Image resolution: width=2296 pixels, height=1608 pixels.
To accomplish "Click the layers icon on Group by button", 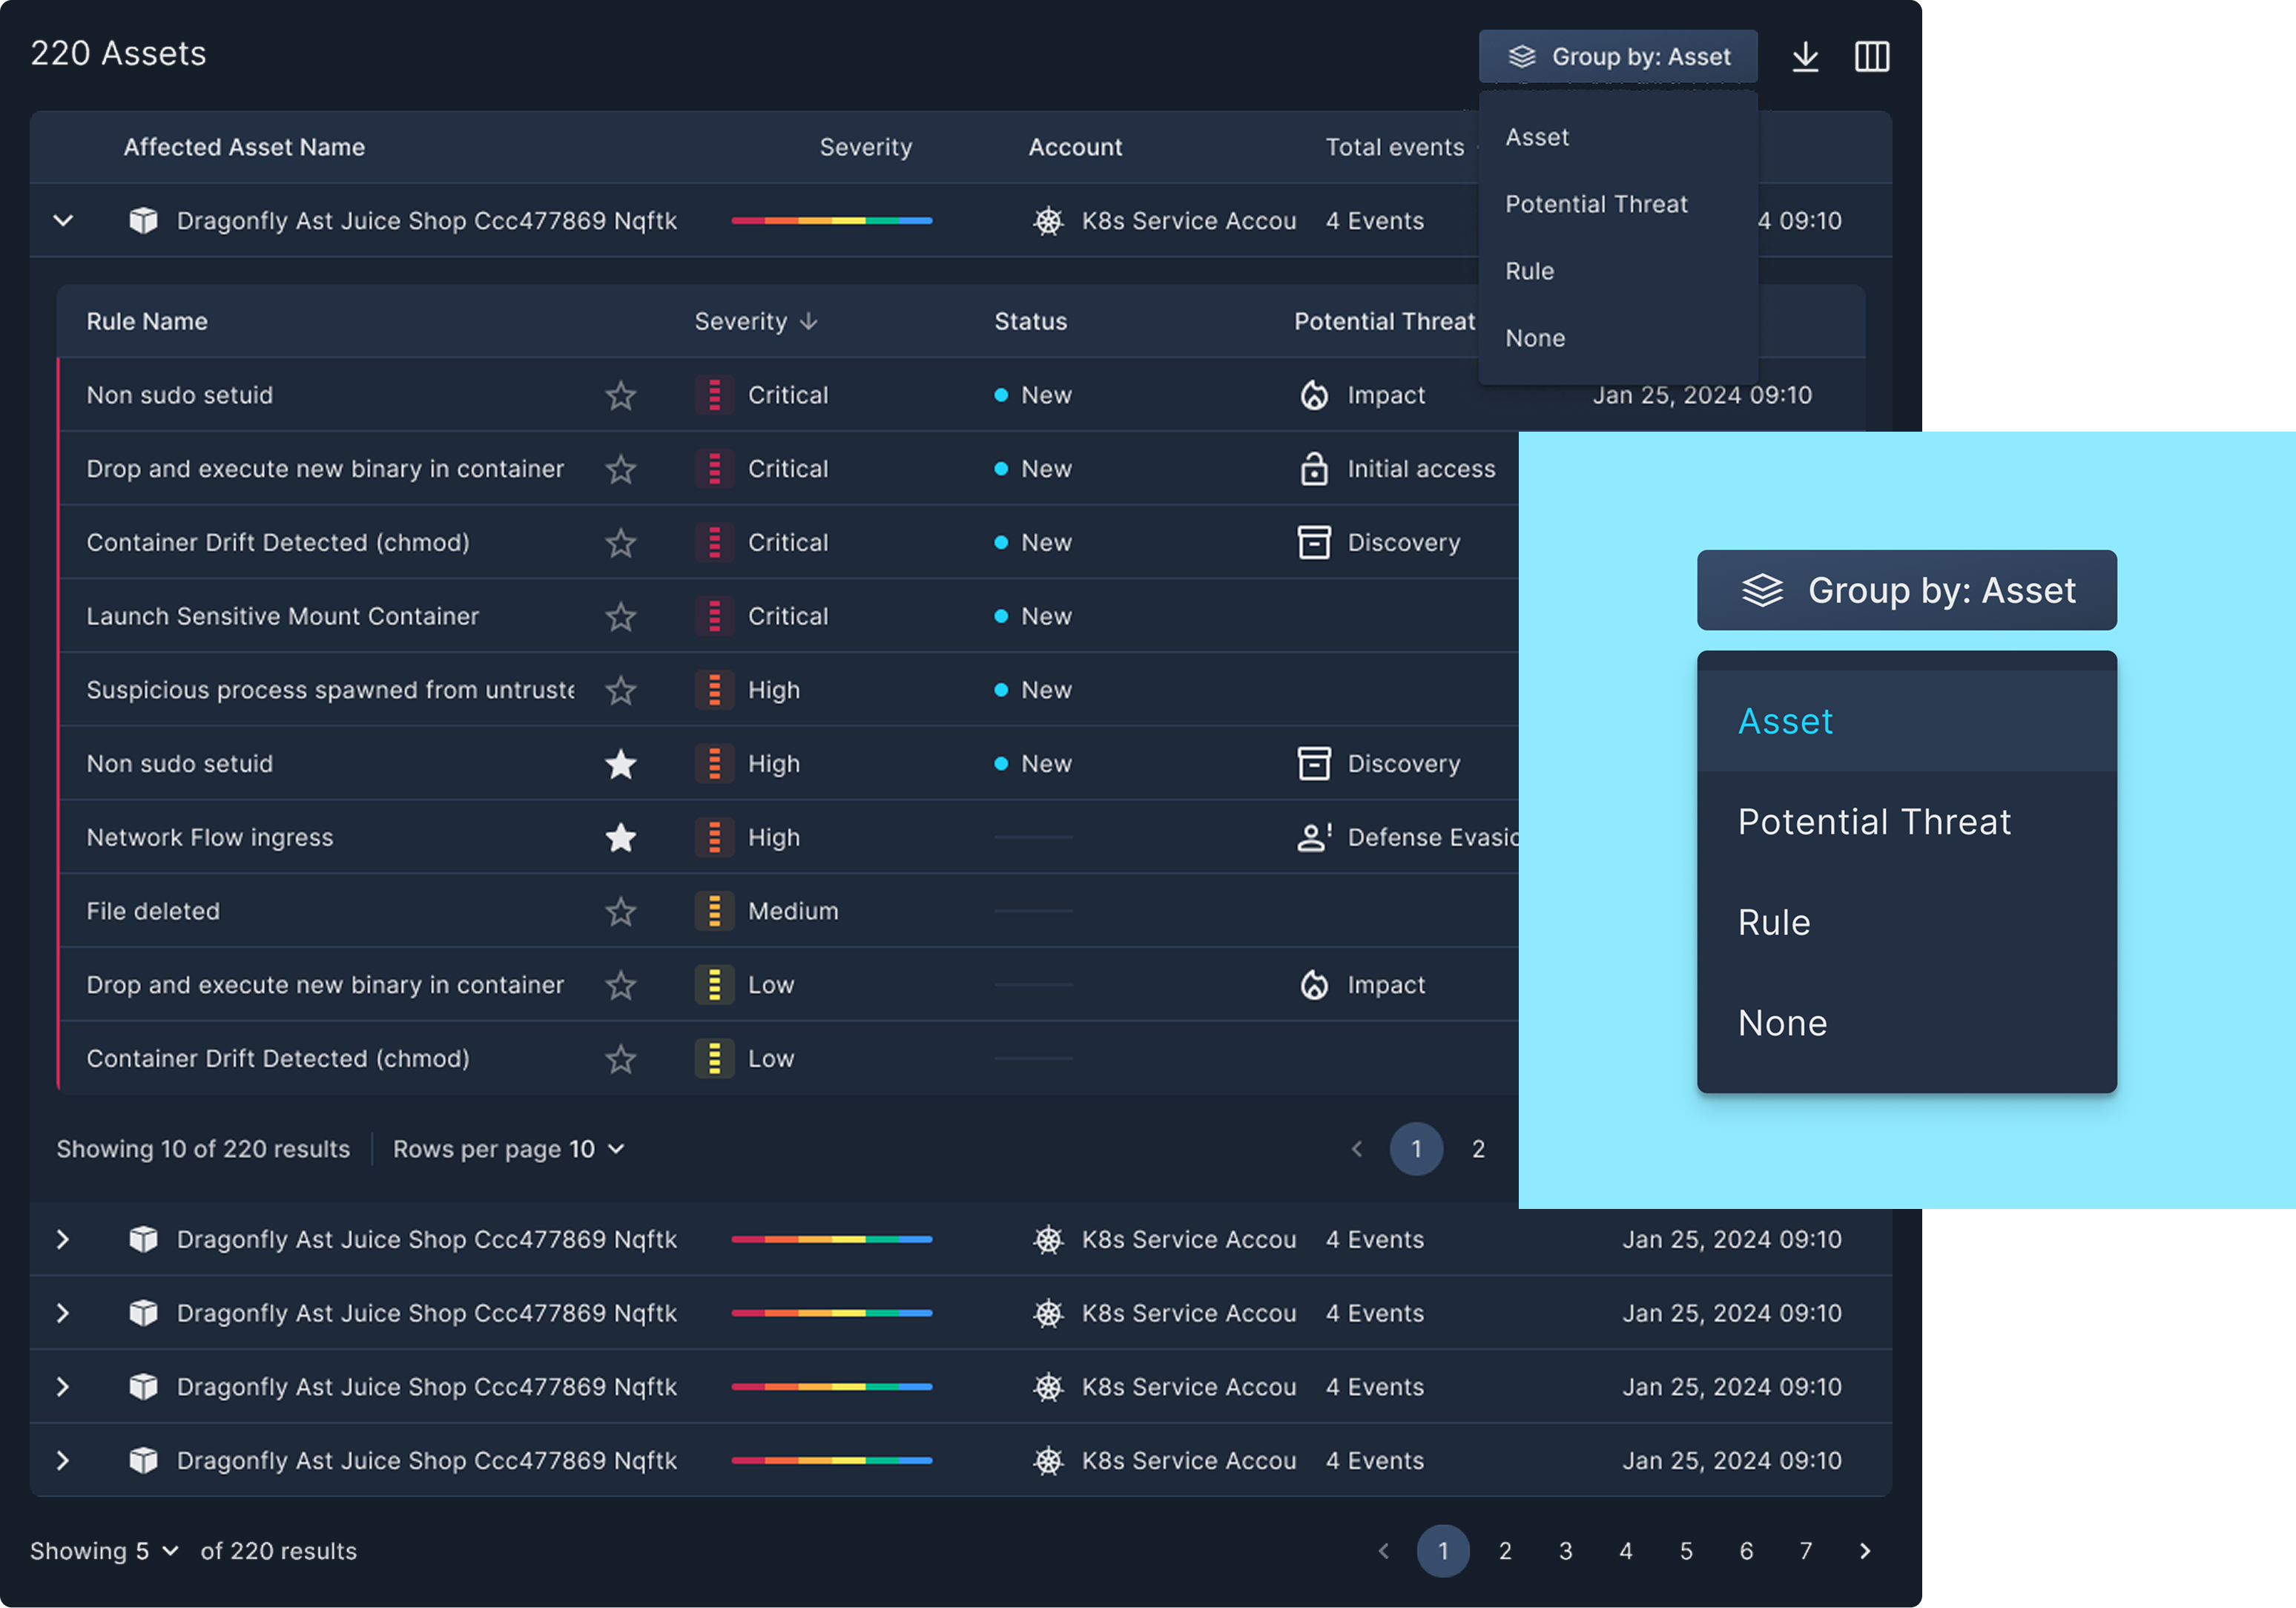I will coord(1522,57).
